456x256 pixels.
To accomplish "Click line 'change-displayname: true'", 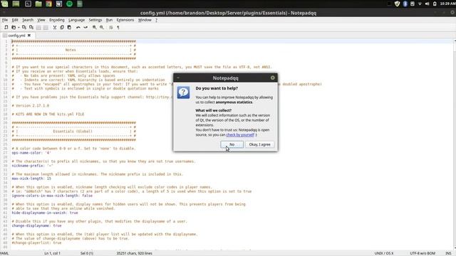I will [x=36, y=225].
